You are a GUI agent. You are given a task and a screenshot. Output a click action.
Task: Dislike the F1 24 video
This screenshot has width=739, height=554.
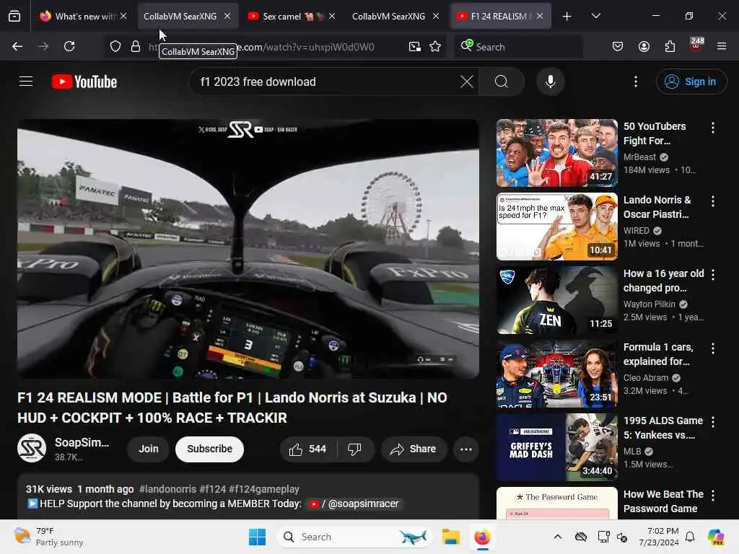pyautogui.click(x=355, y=449)
